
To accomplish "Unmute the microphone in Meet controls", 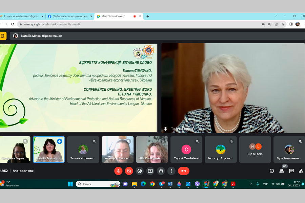I will tap(118, 171).
